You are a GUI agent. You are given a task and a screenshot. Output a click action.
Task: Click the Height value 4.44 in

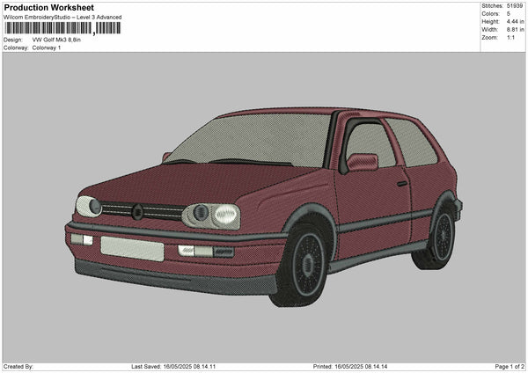click(x=515, y=21)
